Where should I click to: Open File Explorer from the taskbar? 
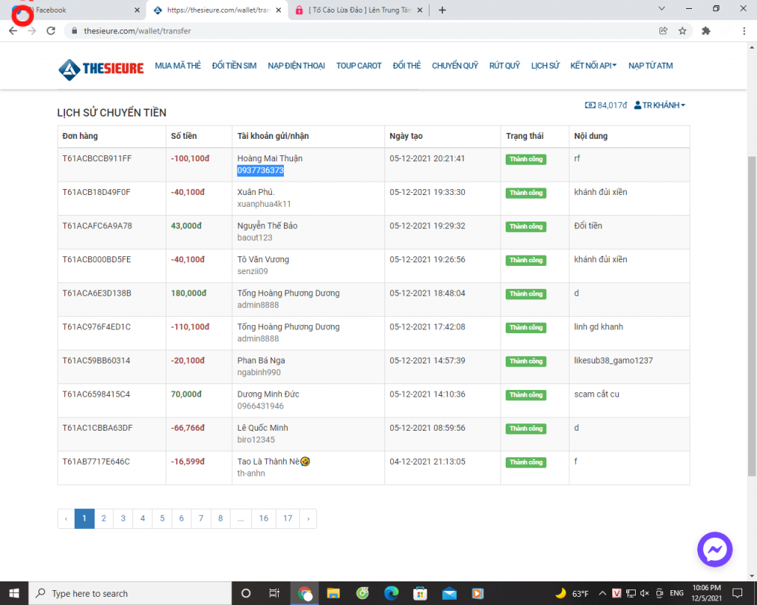[333, 593]
